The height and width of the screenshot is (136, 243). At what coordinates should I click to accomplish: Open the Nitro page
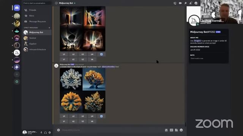pos(37,16)
